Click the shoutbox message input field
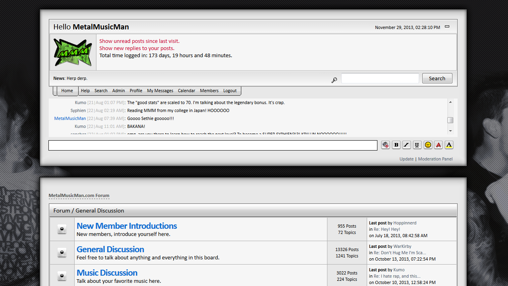The width and height of the screenshot is (508, 286). pos(213,145)
